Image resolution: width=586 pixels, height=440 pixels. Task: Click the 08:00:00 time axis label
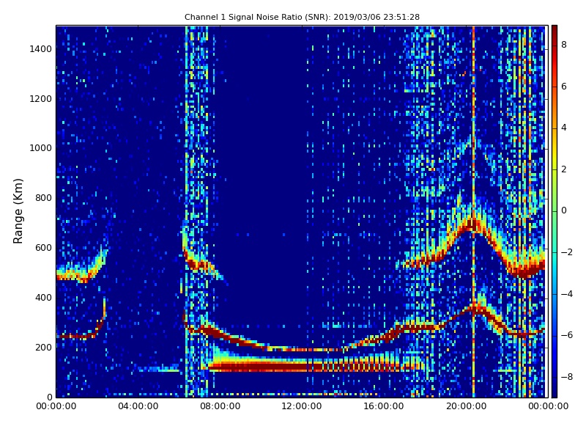220,406
